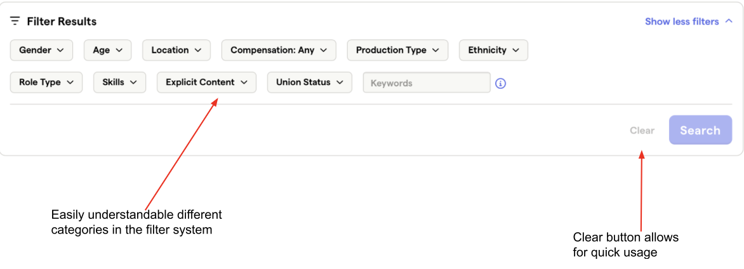Click the keywords info icon

click(500, 83)
